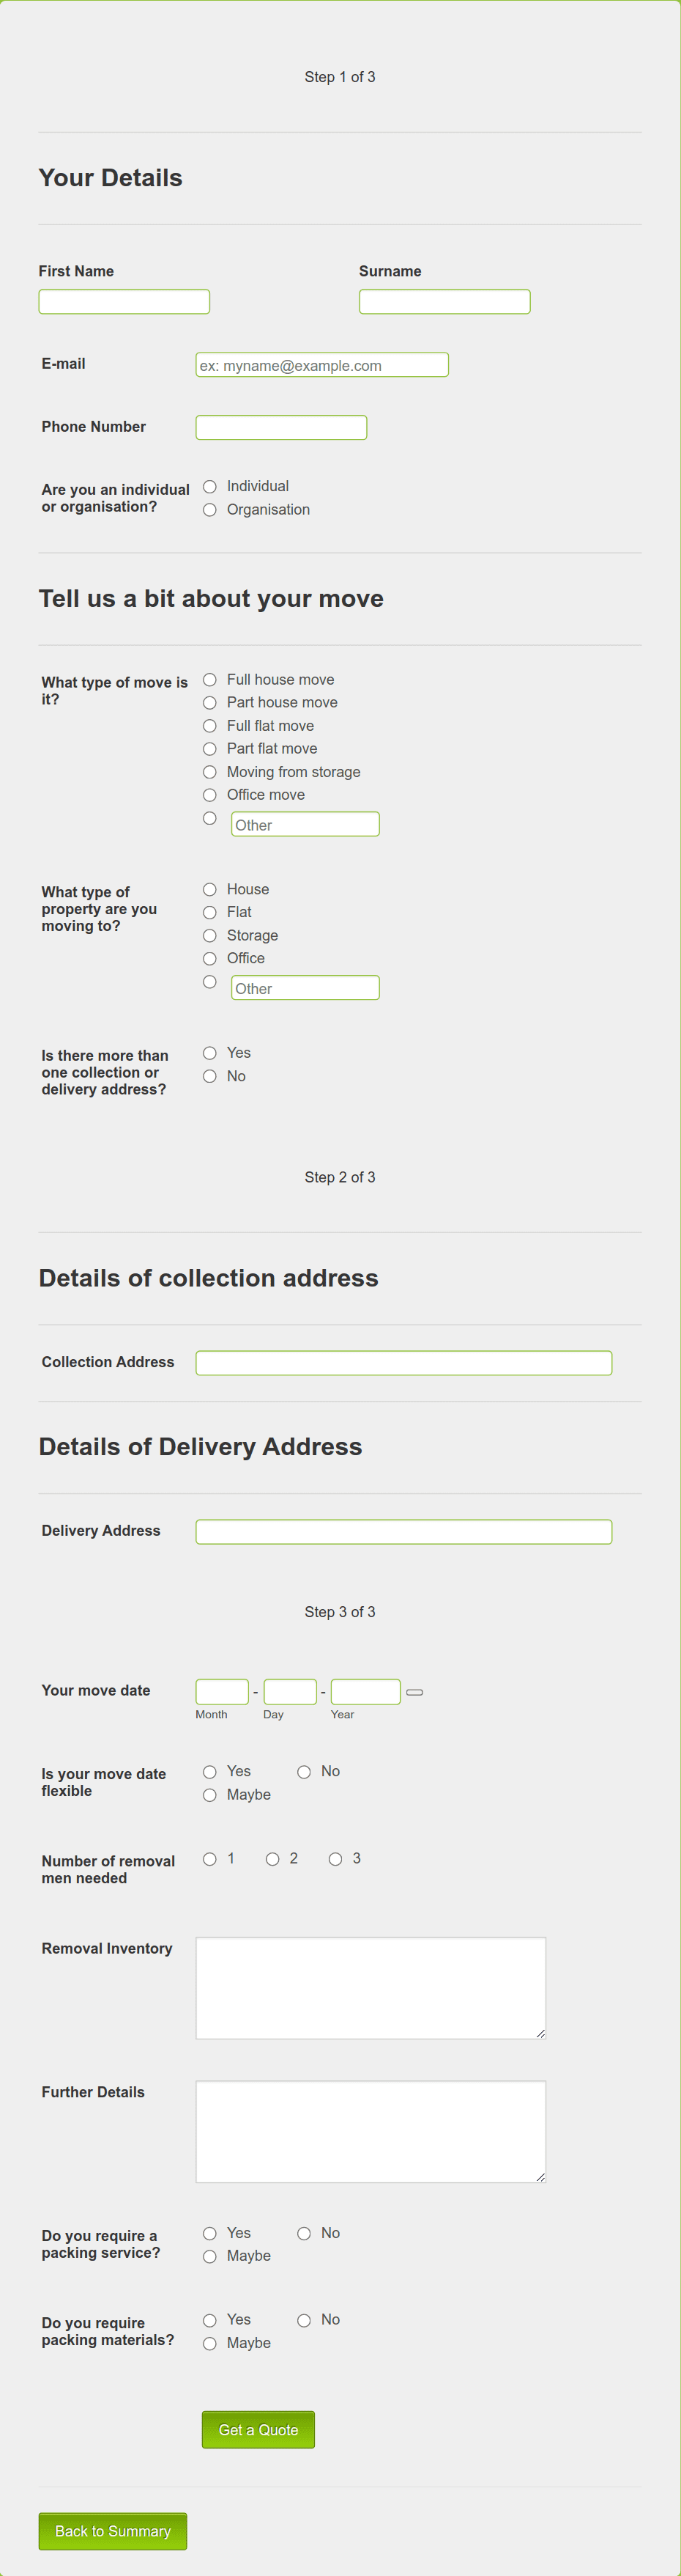The width and height of the screenshot is (681, 2576).
Task: Select Office move as move type
Action: click(x=209, y=795)
